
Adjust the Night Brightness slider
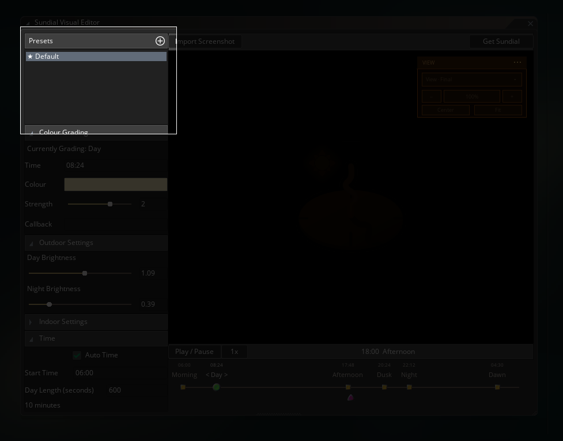tap(80, 304)
